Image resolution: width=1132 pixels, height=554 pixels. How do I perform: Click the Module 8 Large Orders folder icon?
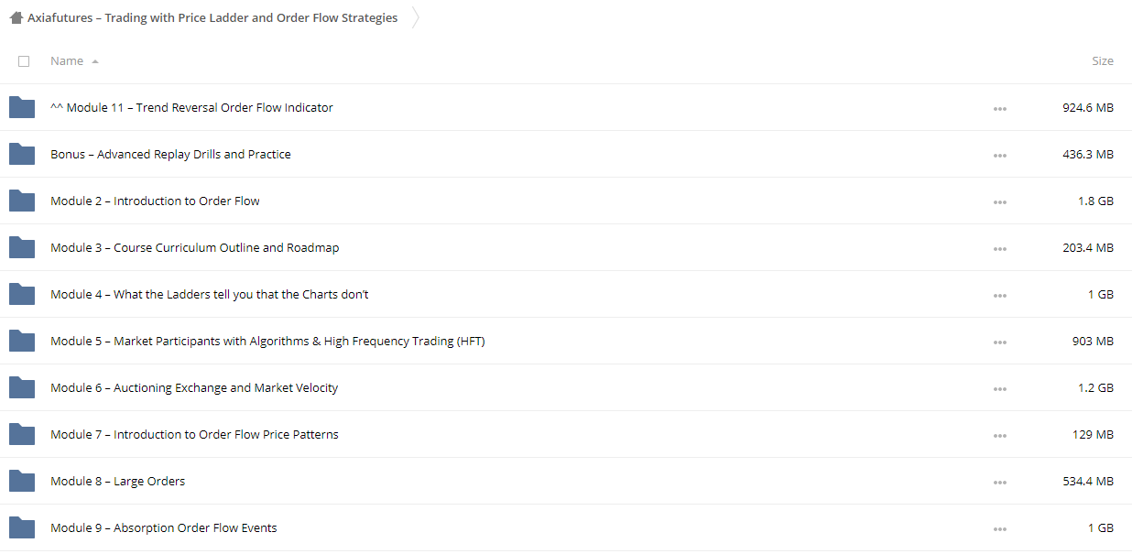(x=22, y=482)
